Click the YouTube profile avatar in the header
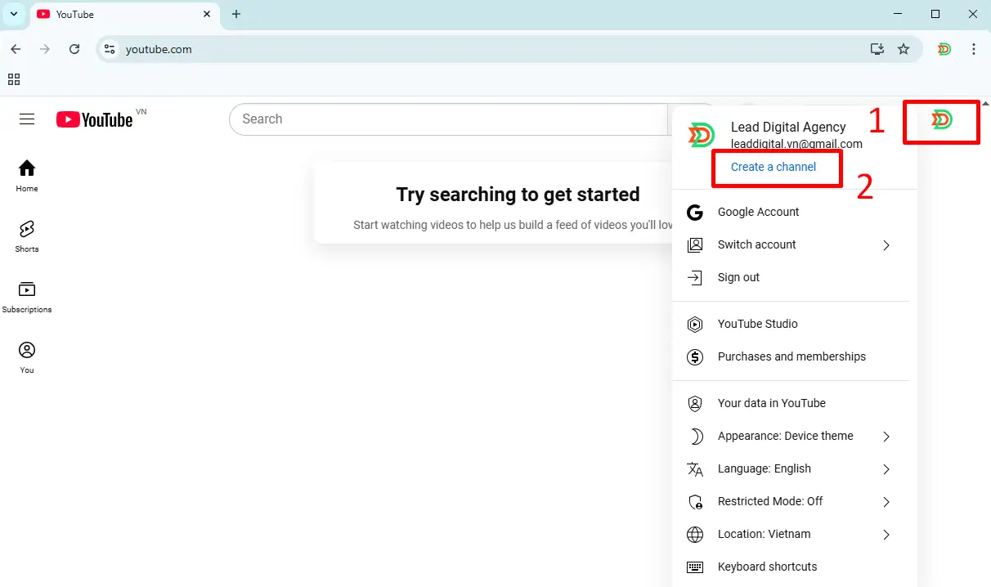Image resolution: width=991 pixels, height=587 pixels. [x=942, y=120]
